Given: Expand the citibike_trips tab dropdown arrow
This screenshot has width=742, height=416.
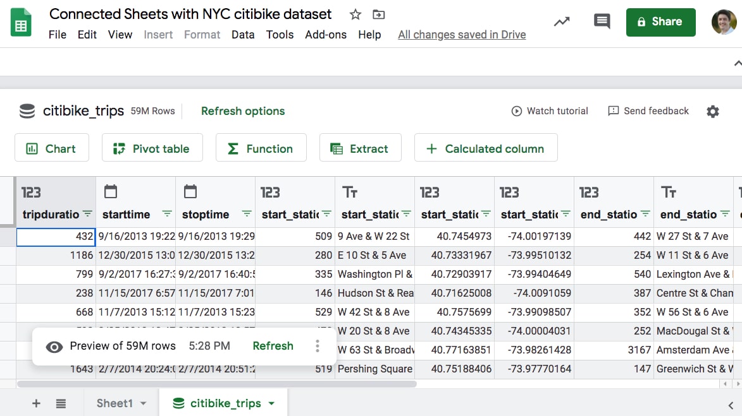Looking at the screenshot, I should pyautogui.click(x=271, y=403).
